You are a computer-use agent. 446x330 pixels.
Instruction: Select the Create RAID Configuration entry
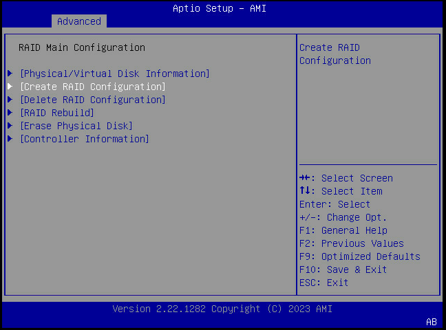click(92, 87)
